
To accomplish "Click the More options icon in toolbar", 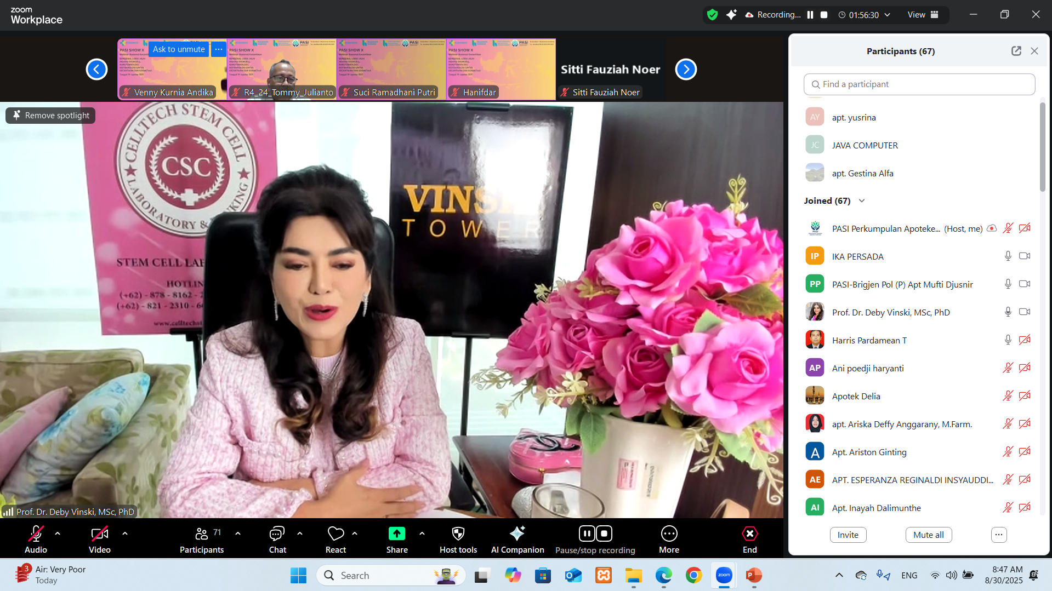I will pyautogui.click(x=669, y=534).
